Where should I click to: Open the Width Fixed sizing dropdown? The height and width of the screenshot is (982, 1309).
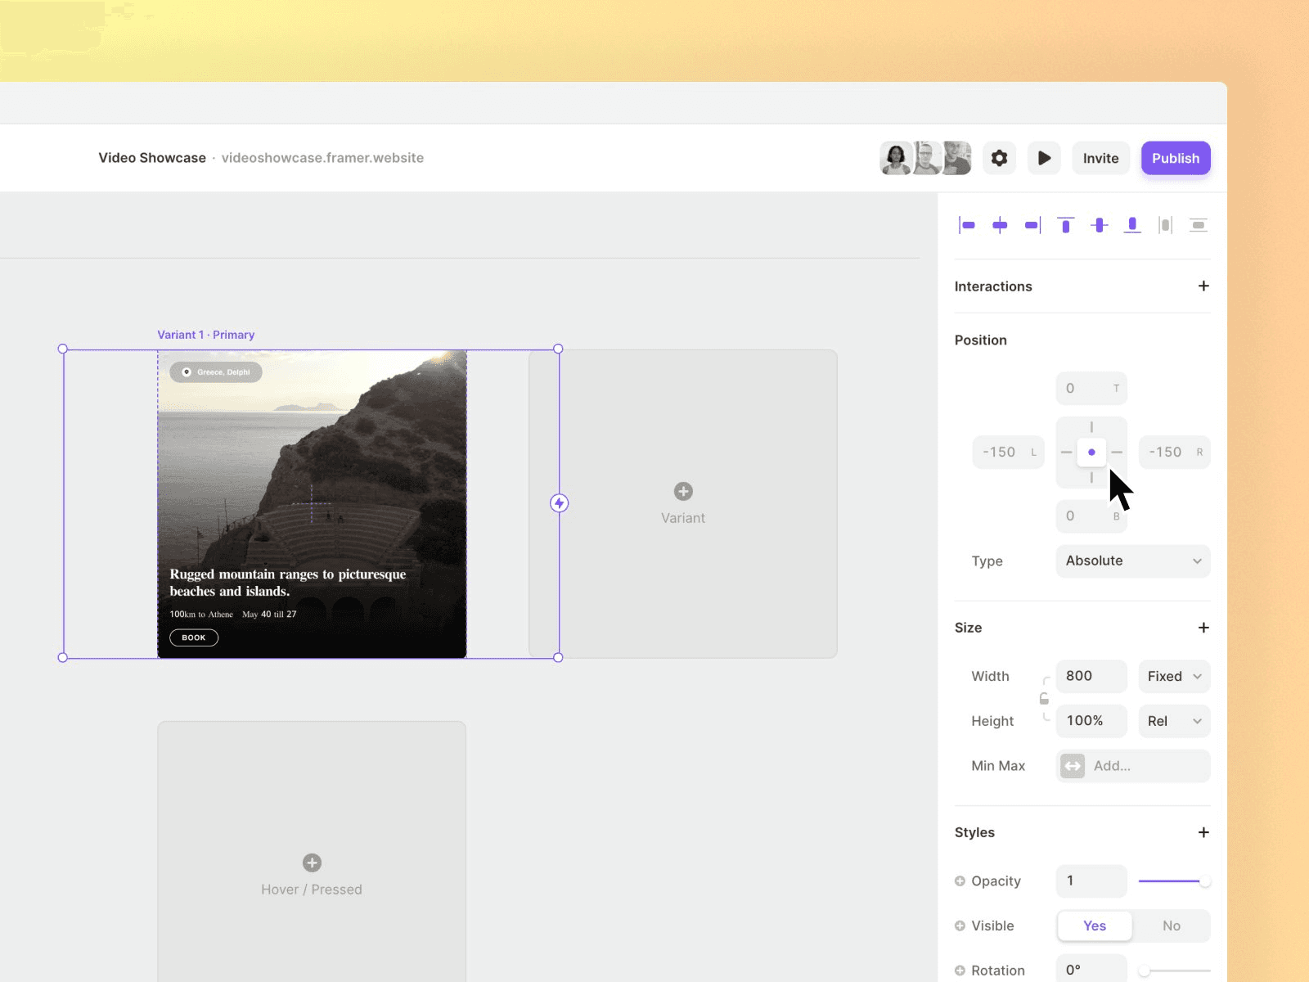[x=1174, y=676]
